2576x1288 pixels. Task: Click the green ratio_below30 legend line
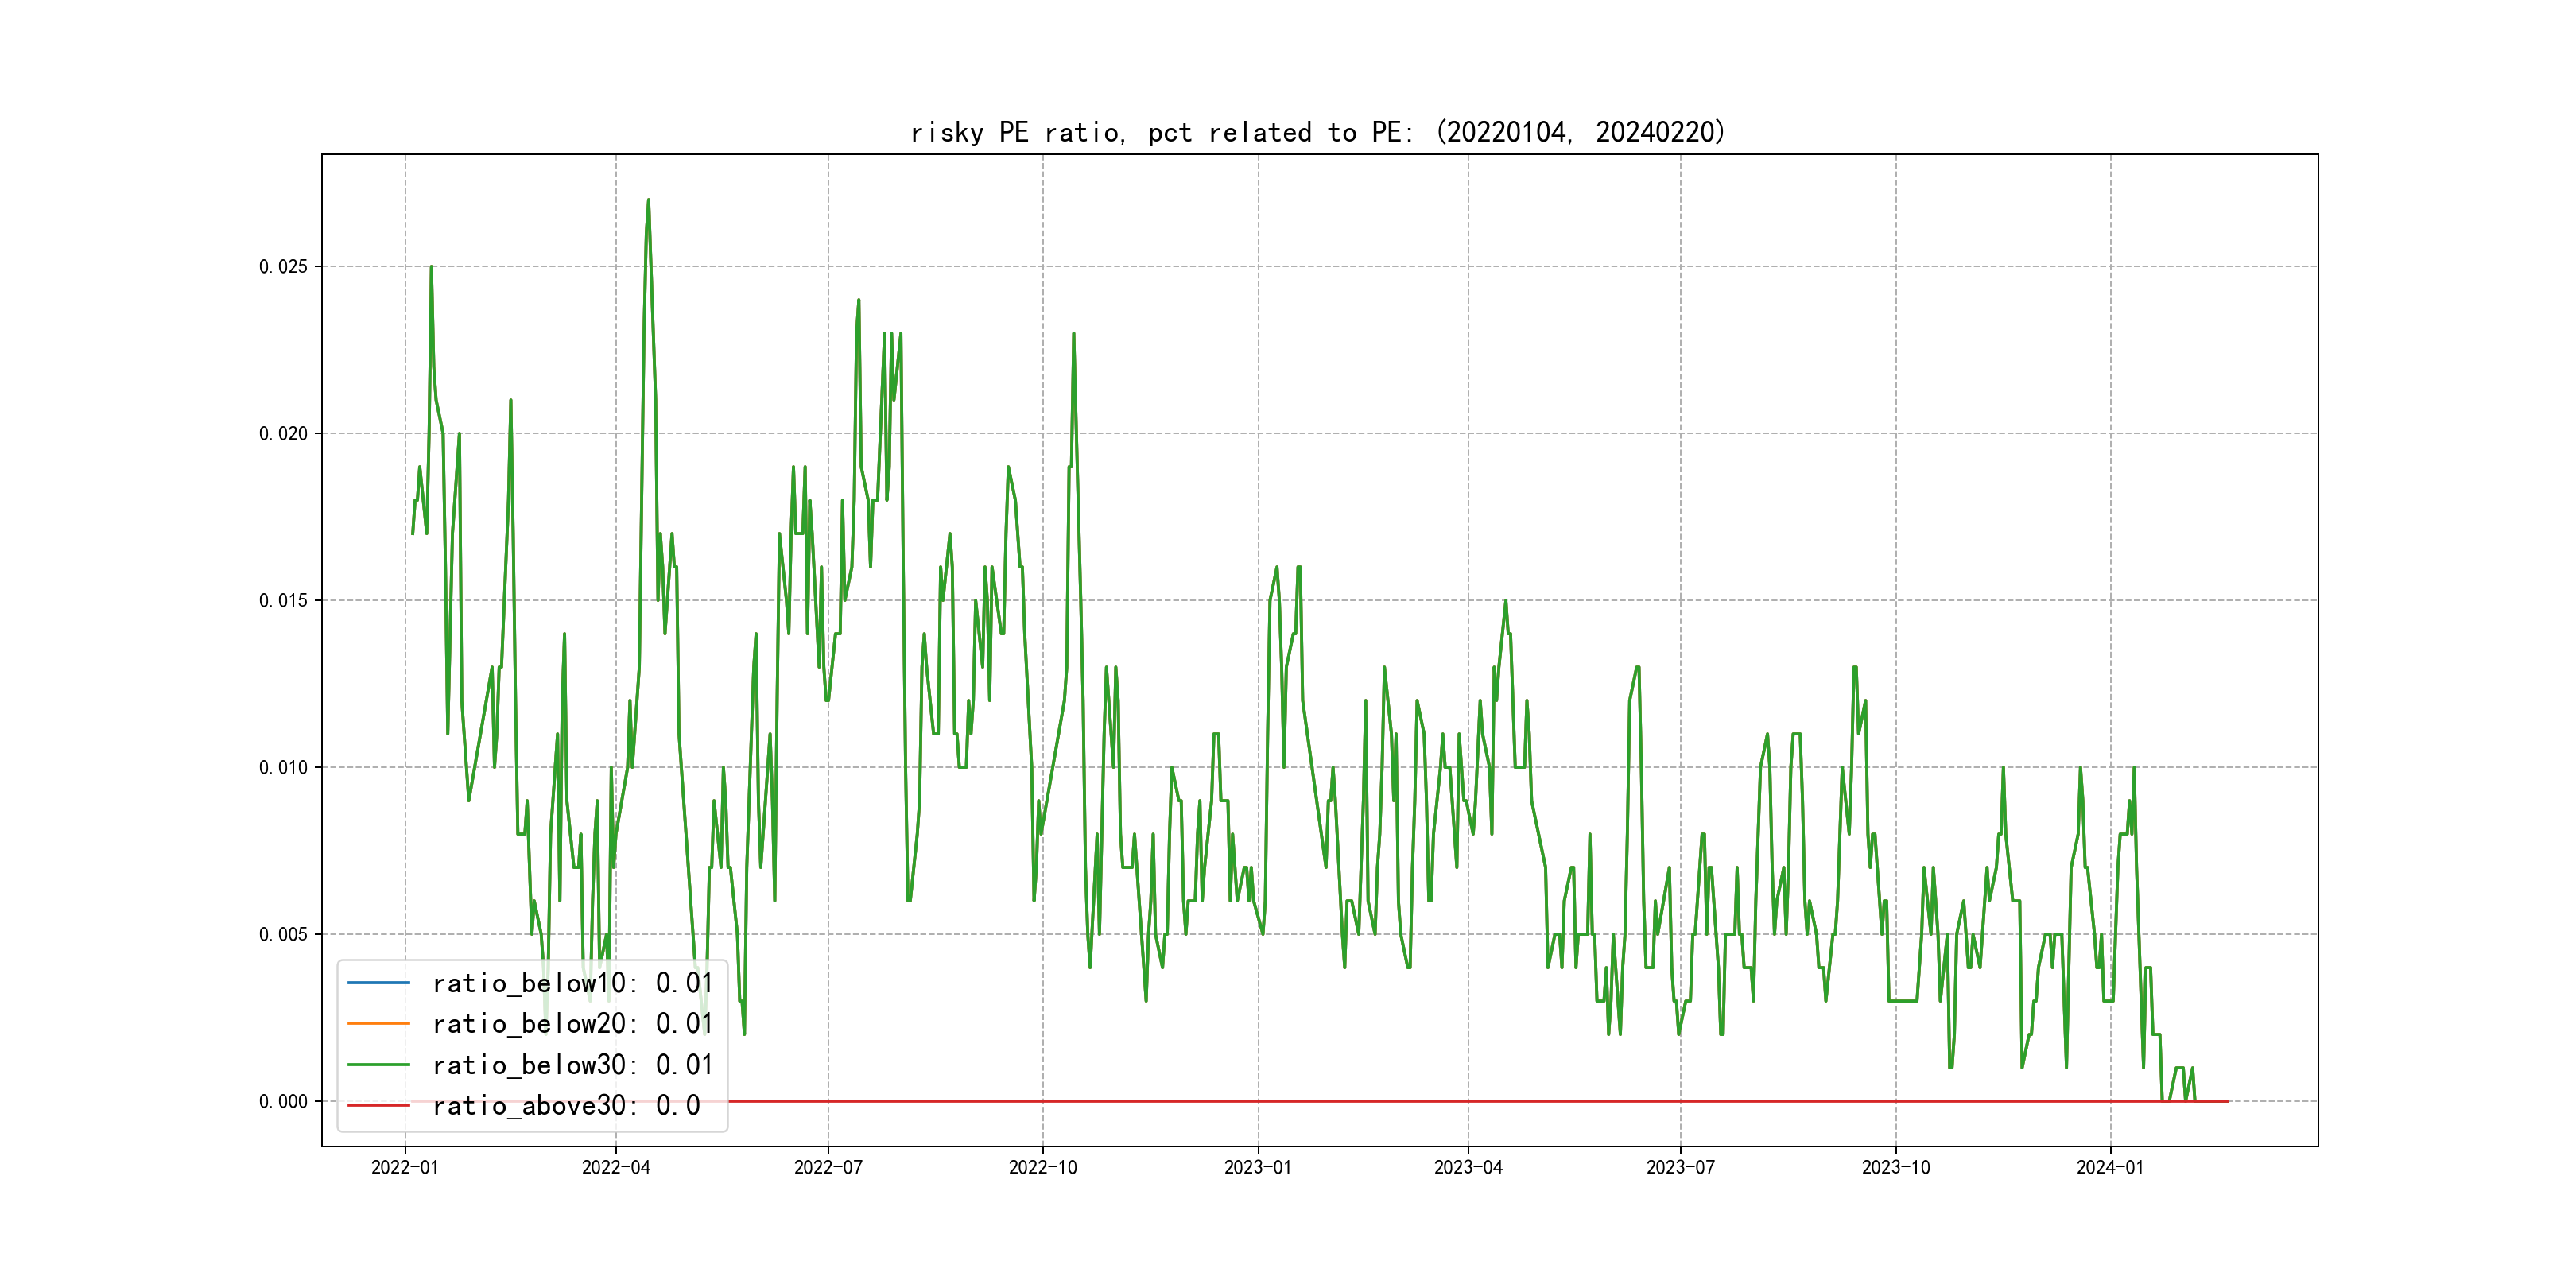pyautogui.click(x=378, y=1065)
